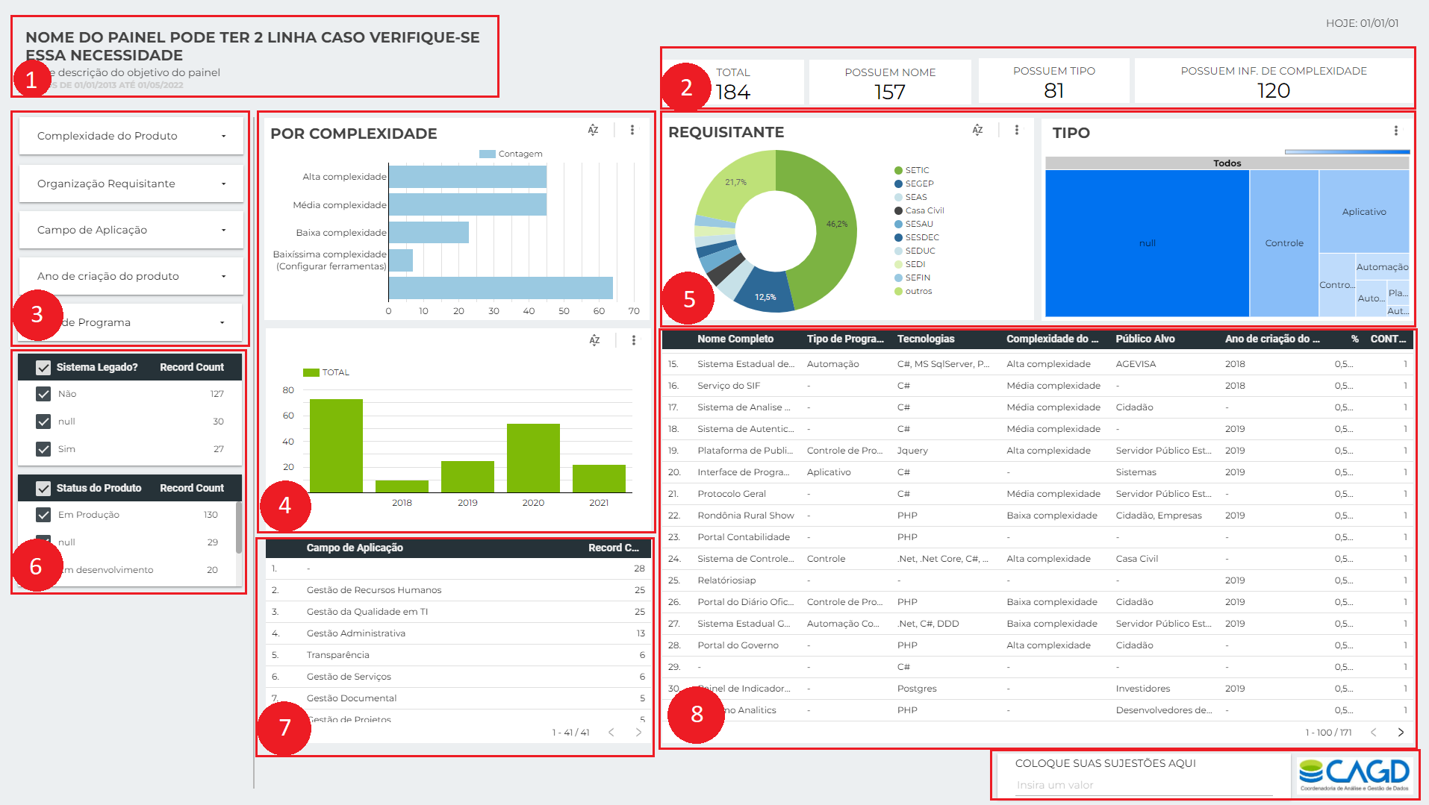
Task: Sort table by Tecnologias column header
Action: [926, 339]
